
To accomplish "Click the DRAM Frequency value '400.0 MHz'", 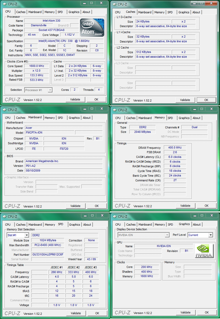I will click(x=175, y=147).
